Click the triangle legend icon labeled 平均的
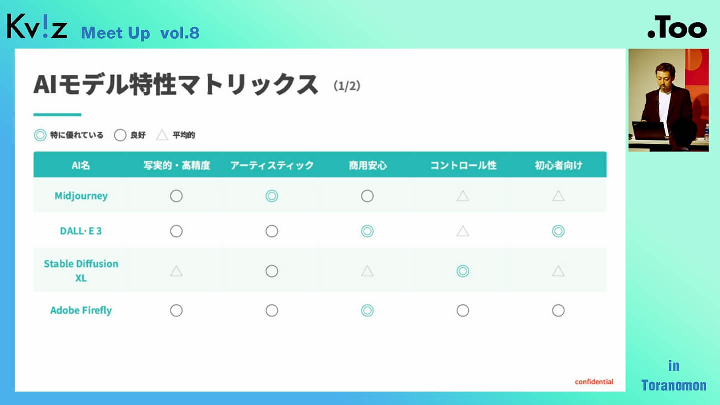The width and height of the screenshot is (720, 405). pyautogui.click(x=162, y=135)
